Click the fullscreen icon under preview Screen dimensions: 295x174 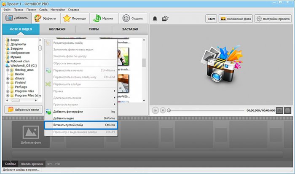[287, 110]
